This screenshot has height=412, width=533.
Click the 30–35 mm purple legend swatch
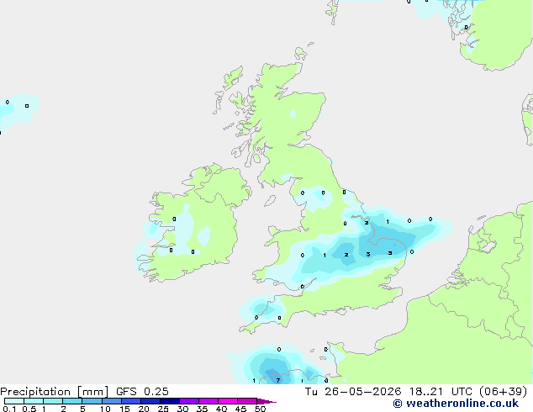[x=189, y=401]
